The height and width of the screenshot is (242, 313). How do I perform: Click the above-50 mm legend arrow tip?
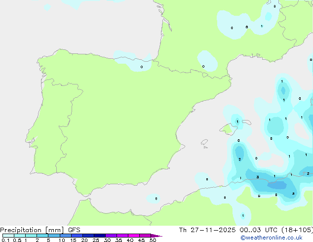click(x=156, y=236)
